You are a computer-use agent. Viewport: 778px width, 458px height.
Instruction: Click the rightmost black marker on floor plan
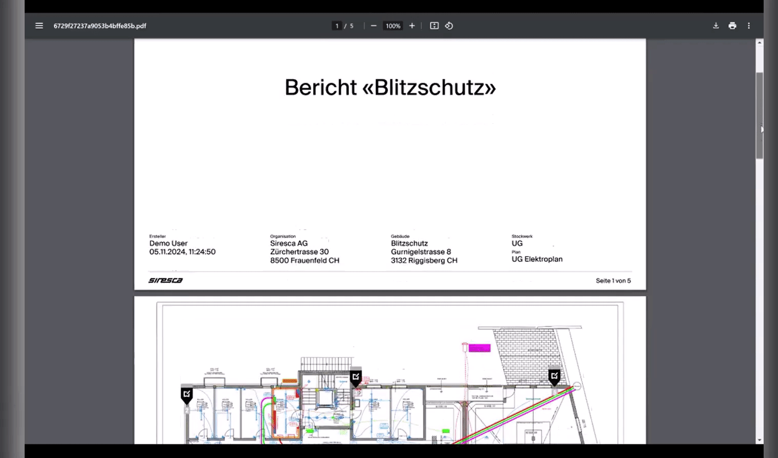[x=554, y=376]
